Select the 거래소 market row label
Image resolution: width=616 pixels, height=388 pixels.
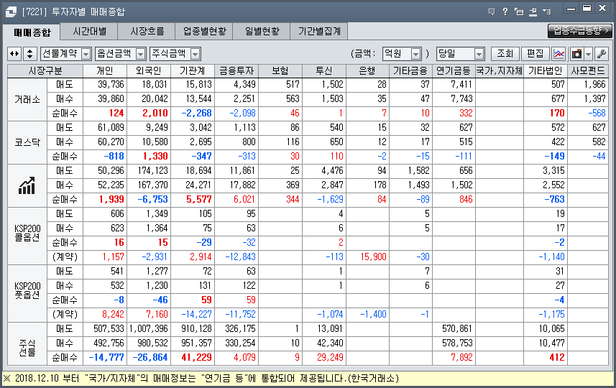click(27, 99)
